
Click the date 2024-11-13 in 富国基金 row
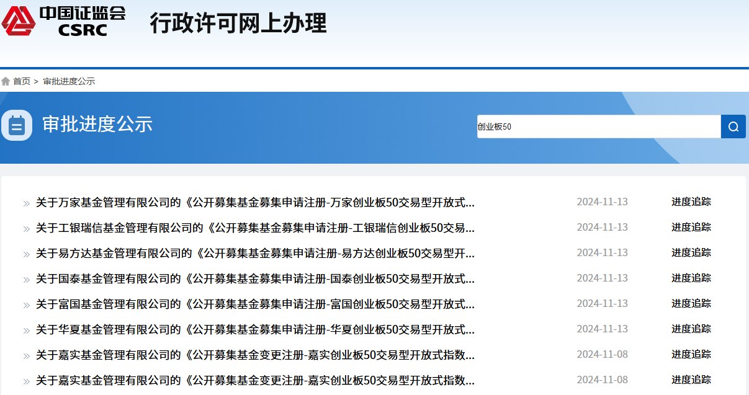pos(602,303)
